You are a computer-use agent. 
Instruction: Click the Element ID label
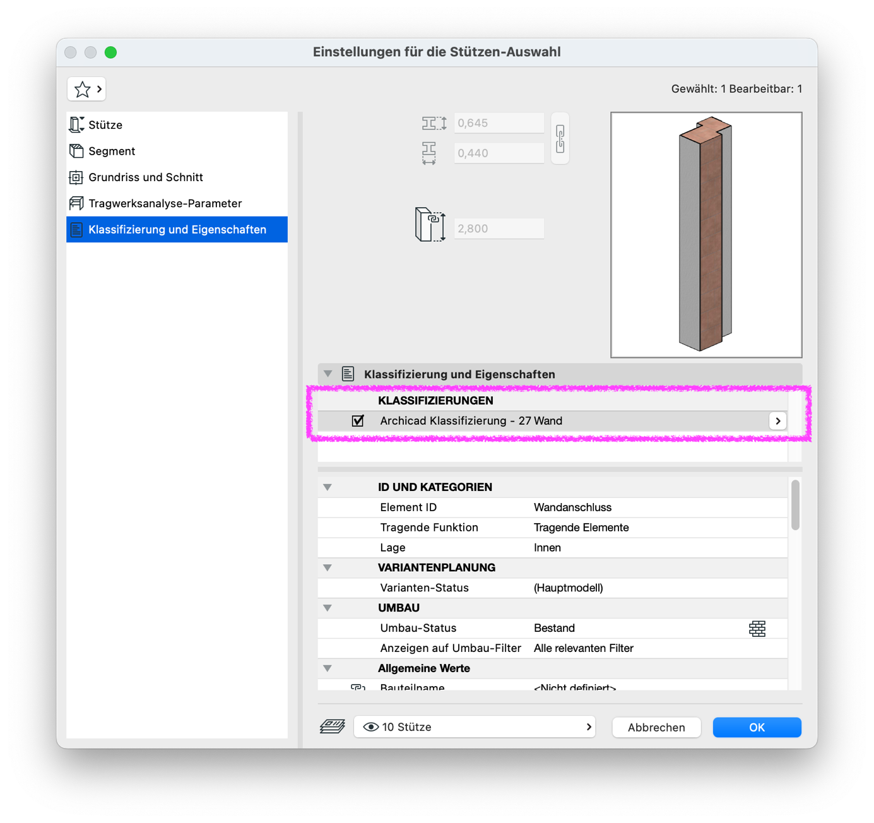(408, 507)
